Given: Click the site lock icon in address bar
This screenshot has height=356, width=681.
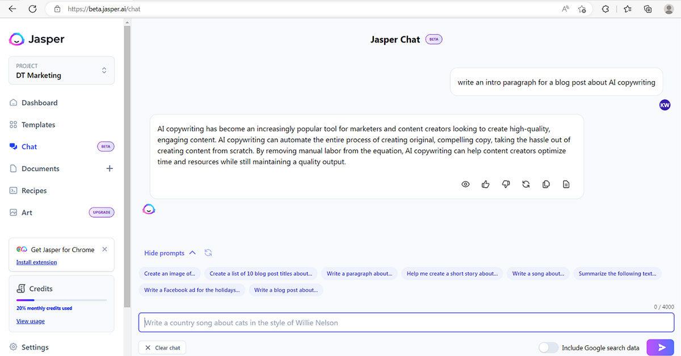Looking at the screenshot, I should pos(56,9).
